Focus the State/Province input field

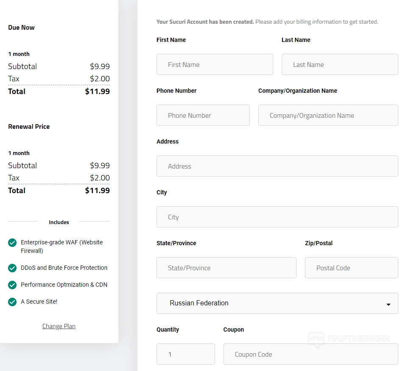click(226, 268)
